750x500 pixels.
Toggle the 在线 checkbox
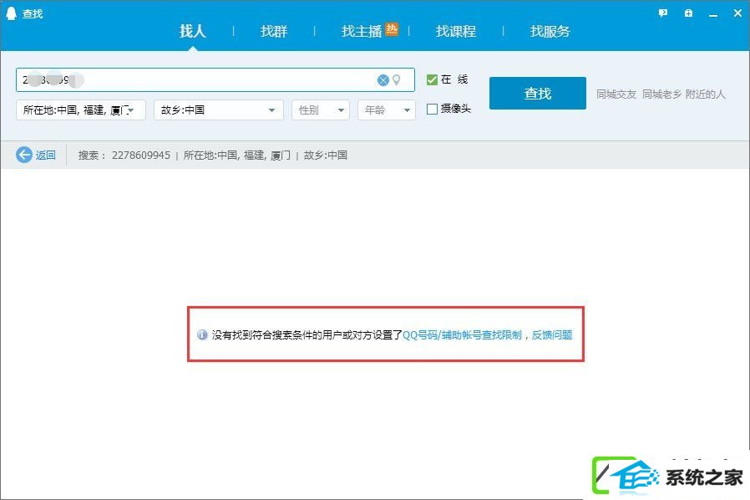coord(432,79)
